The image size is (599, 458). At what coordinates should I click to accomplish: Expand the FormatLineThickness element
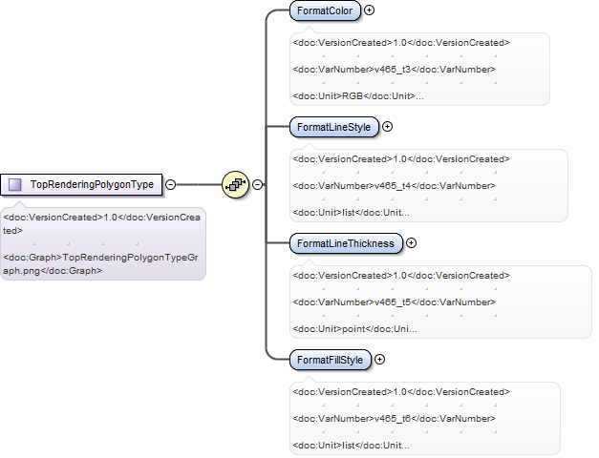pyautogui.click(x=411, y=243)
